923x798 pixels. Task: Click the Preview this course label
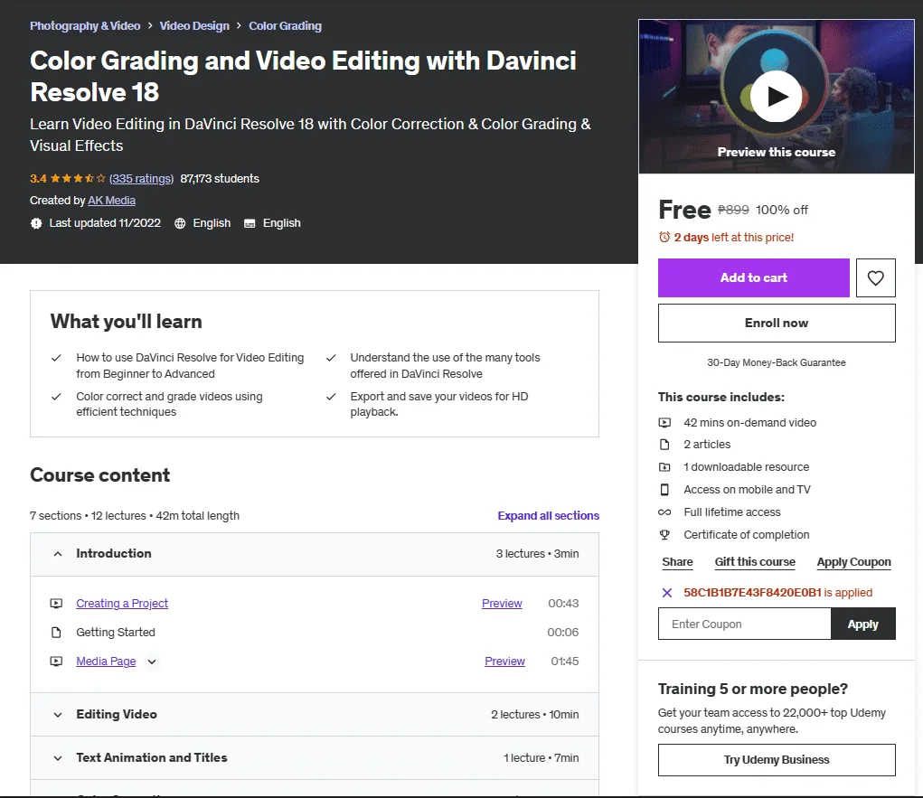[x=776, y=152]
